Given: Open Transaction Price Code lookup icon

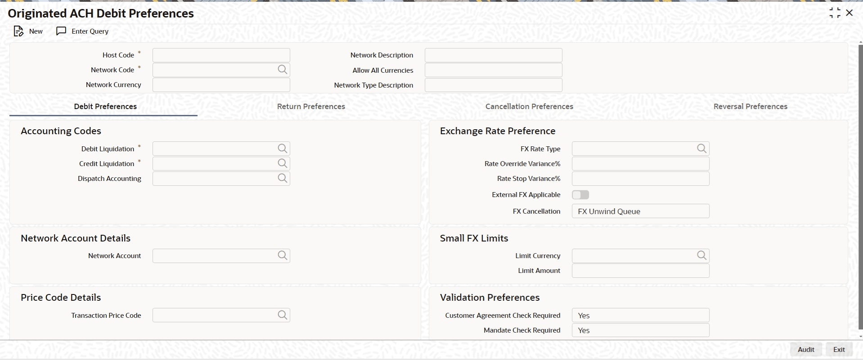Looking at the screenshot, I should click(x=282, y=315).
